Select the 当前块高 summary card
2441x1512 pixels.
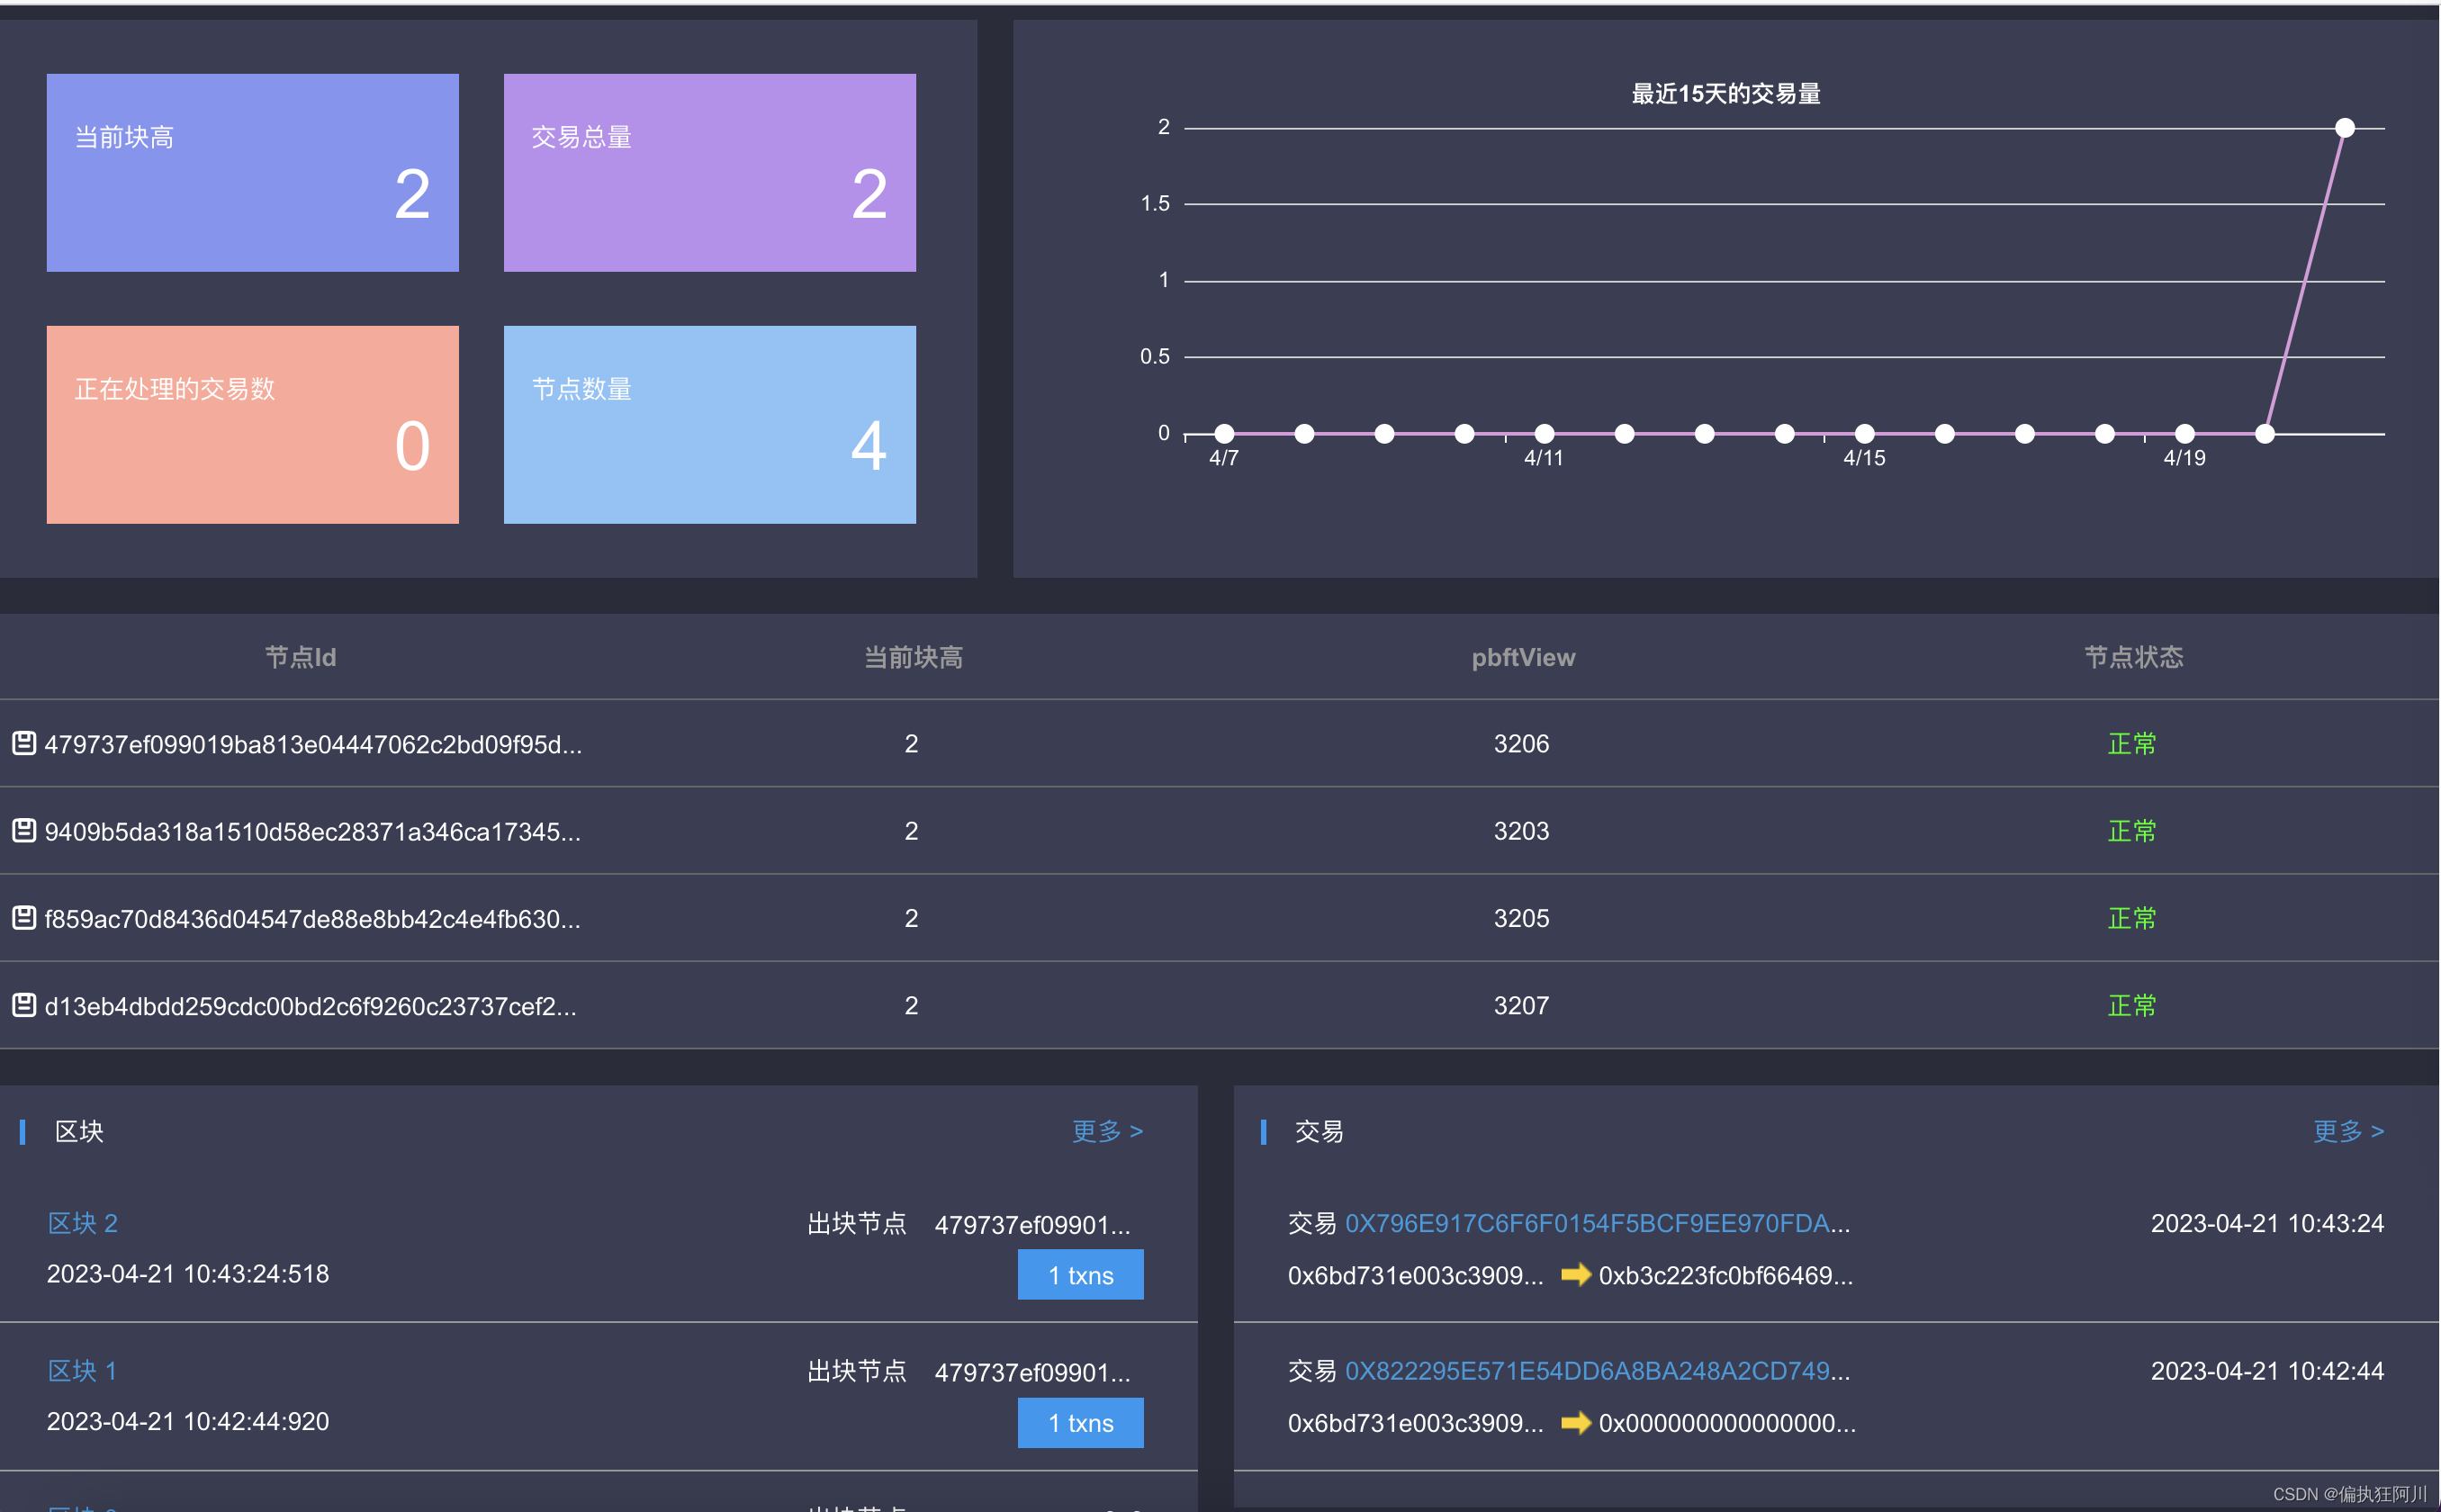click(252, 172)
